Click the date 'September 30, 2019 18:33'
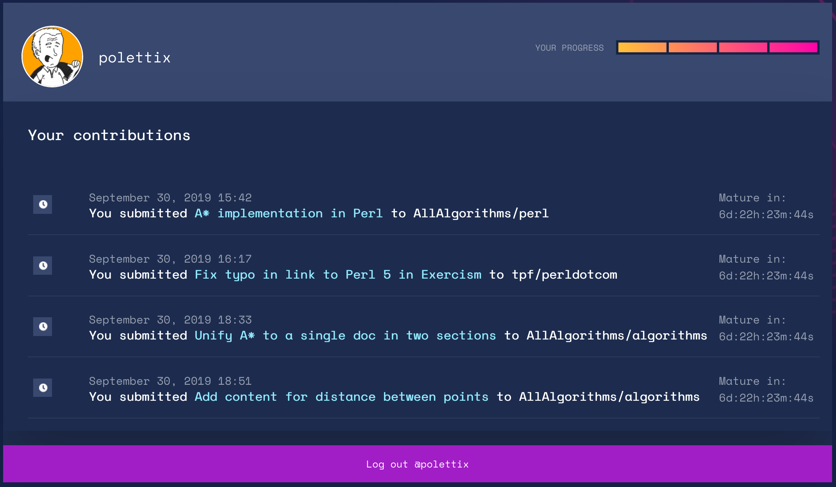Image resolution: width=836 pixels, height=487 pixels. click(170, 320)
